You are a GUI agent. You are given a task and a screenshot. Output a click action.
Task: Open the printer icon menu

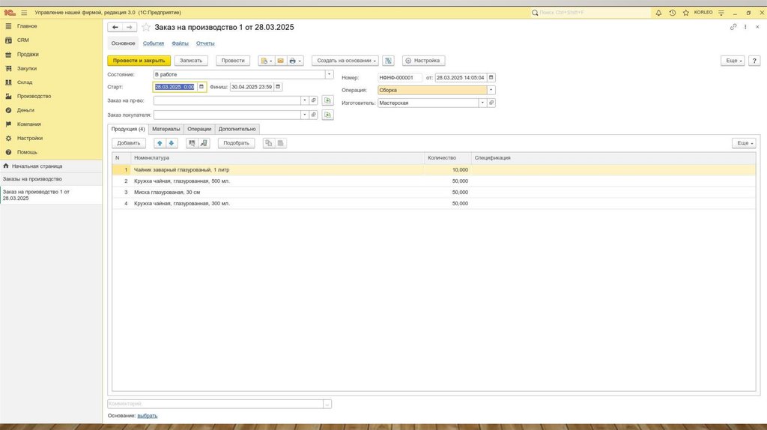[x=295, y=61]
